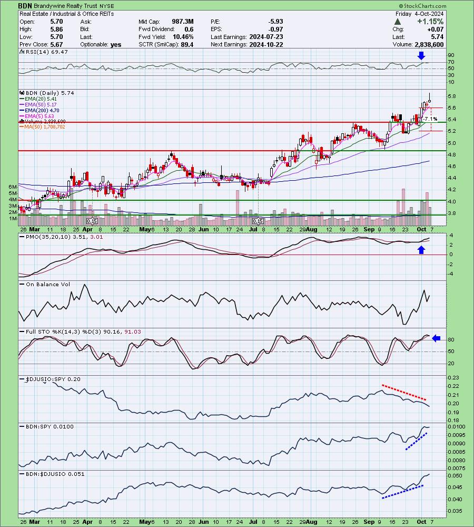This screenshot has height=527, width=474.
Task: Select the NYSE exchange label
Action: pos(107,6)
